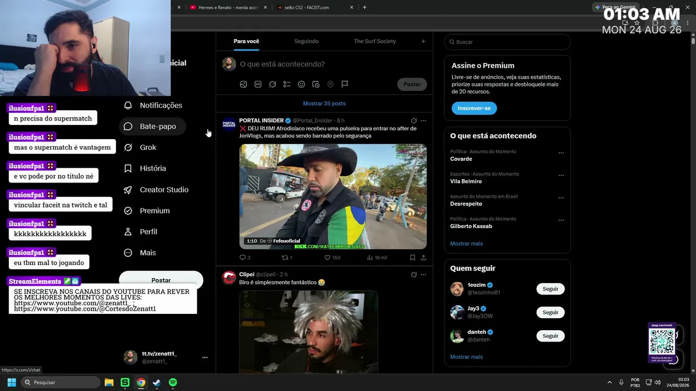Click the Postar button in the composer
696x391 pixels.
[x=412, y=84]
